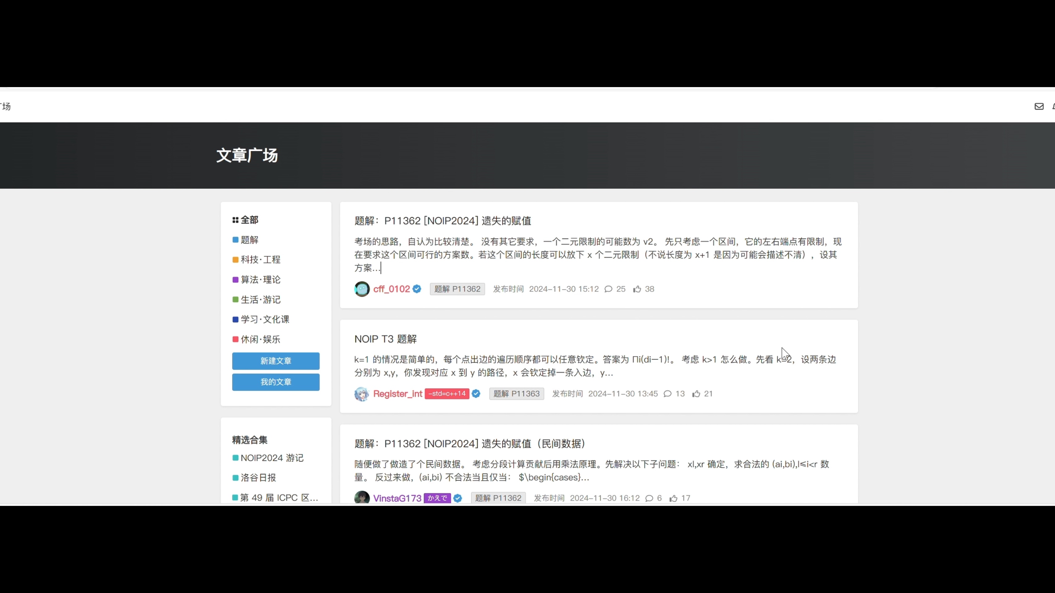Click the 题解 P11362 tag on cff_0102's post
Viewport: 1055px width, 593px height.
[x=457, y=289]
